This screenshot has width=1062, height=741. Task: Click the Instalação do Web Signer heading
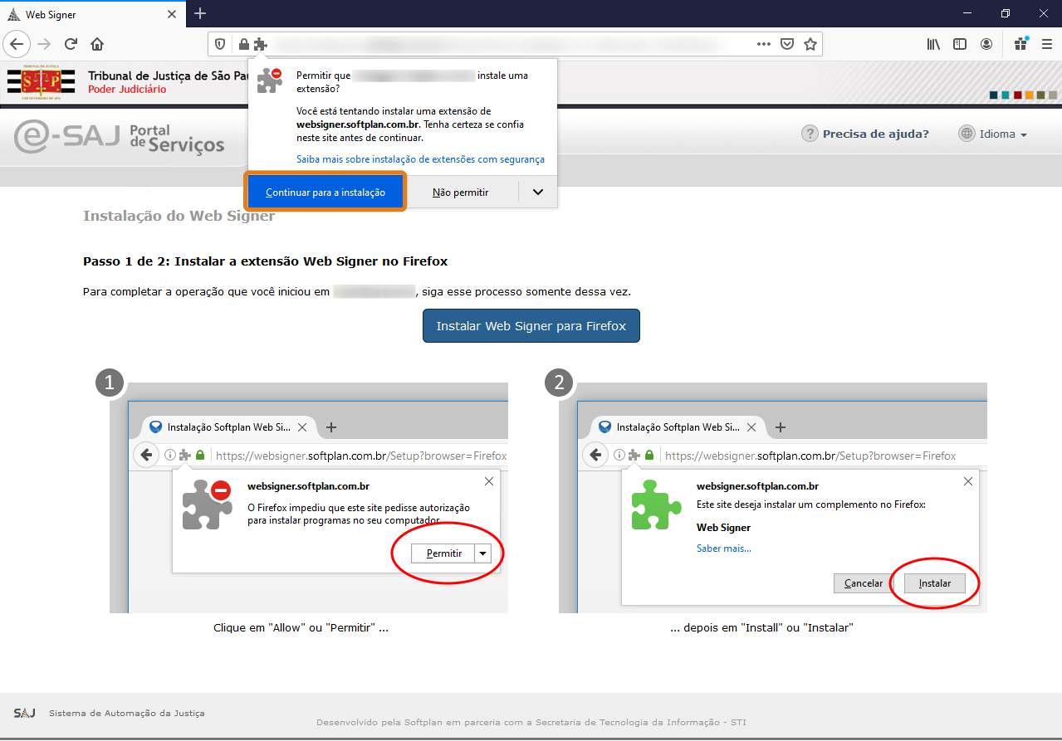[x=179, y=216]
